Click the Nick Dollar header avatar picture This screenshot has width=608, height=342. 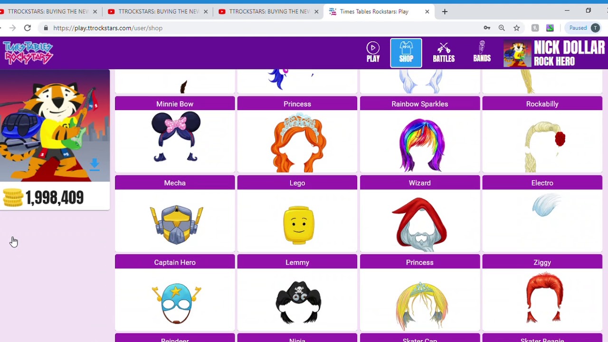pos(518,53)
